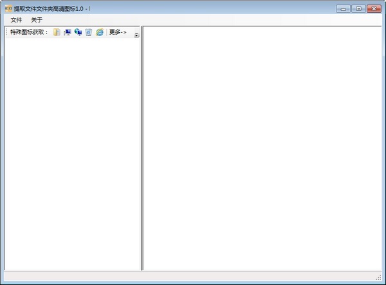Click the 更多-> button
The image size is (386, 285).
pos(118,32)
